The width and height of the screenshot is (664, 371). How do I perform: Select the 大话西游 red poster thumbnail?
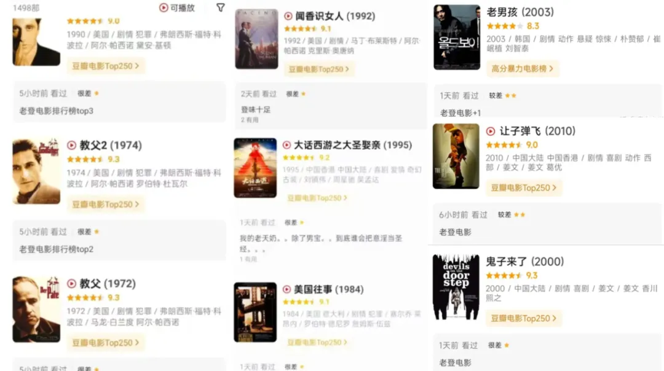(255, 168)
